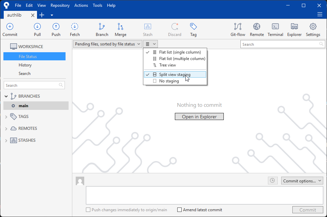Launch the Terminal from the toolbar
This screenshot has width=327, height=217.
[275, 27]
